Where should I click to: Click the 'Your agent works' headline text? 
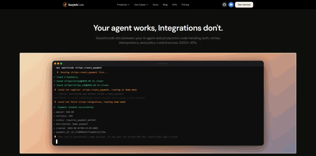[x=125, y=28]
